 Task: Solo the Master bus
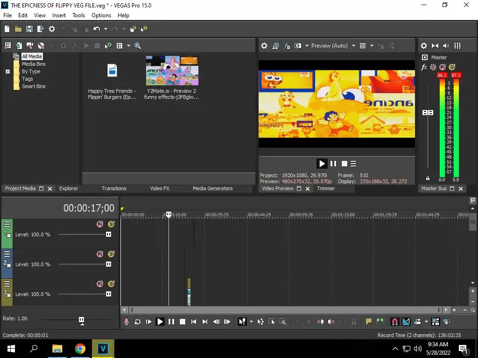pyautogui.click(x=452, y=67)
